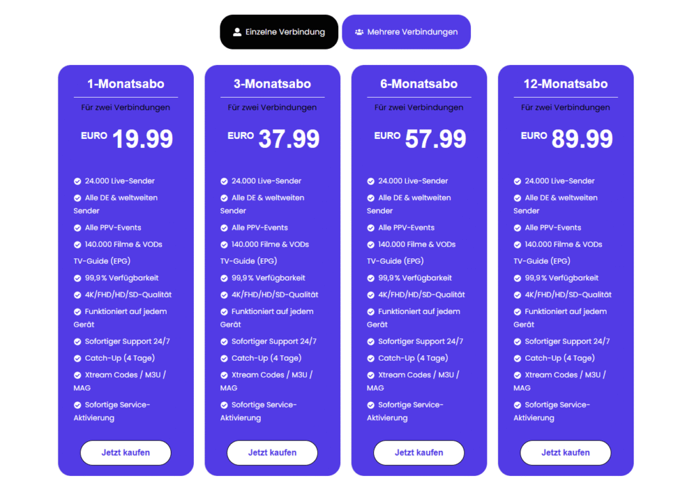Click checkmark beside 4K/FHD/HD/SD-Qualität in 3-Monatsabo
Screen dimensions: 694x499
pos(224,295)
